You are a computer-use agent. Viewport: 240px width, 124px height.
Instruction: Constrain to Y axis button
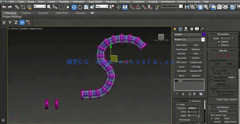pyautogui.click(x=10, y=23)
